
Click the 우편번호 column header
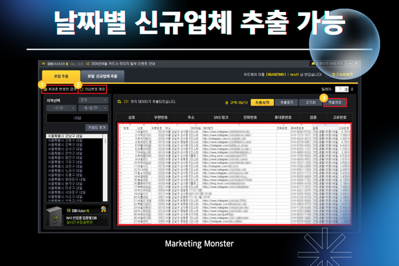(x=160, y=117)
